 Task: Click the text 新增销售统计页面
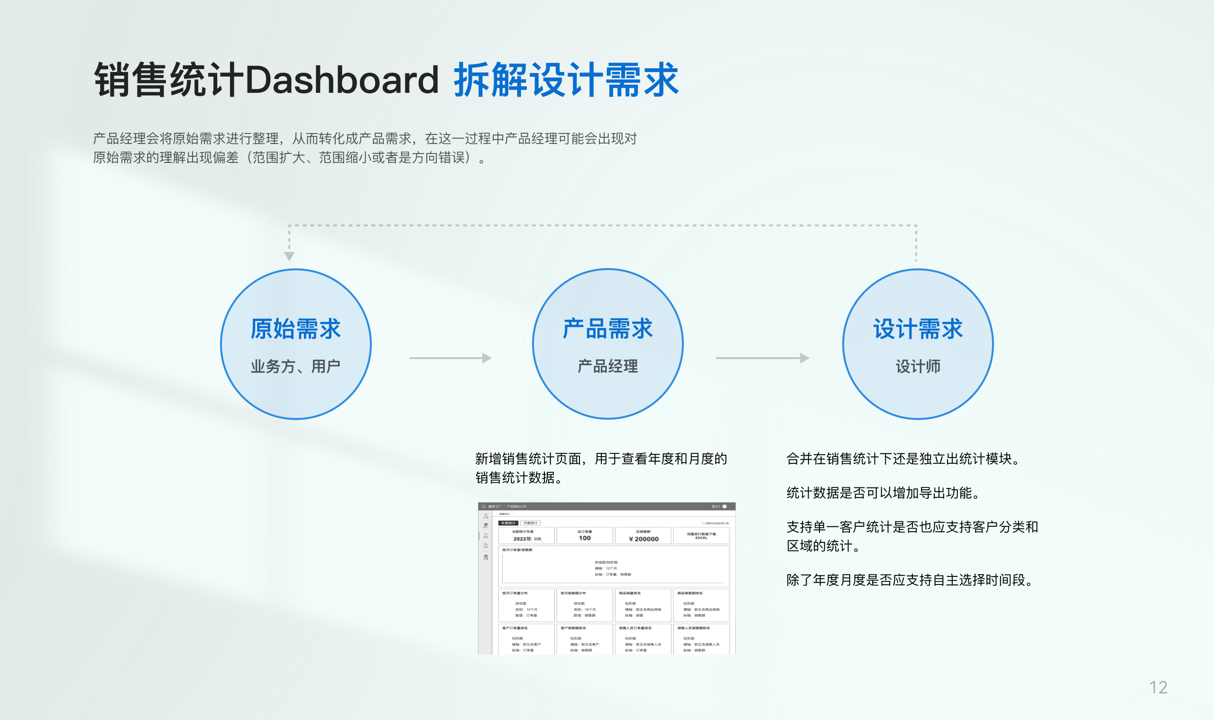(528, 459)
